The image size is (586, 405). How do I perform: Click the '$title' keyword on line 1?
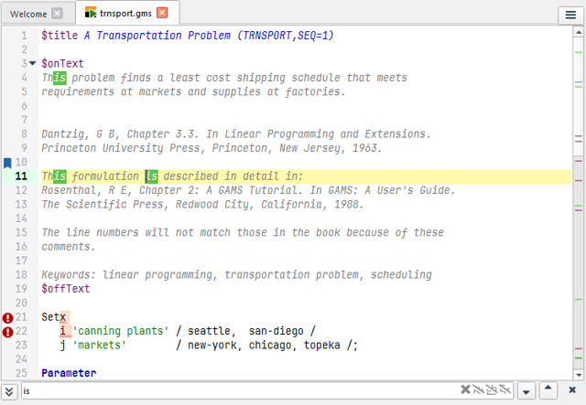point(60,36)
